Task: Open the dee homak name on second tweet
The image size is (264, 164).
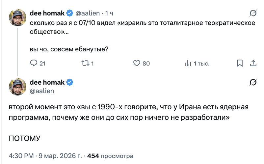Action: (48, 82)
